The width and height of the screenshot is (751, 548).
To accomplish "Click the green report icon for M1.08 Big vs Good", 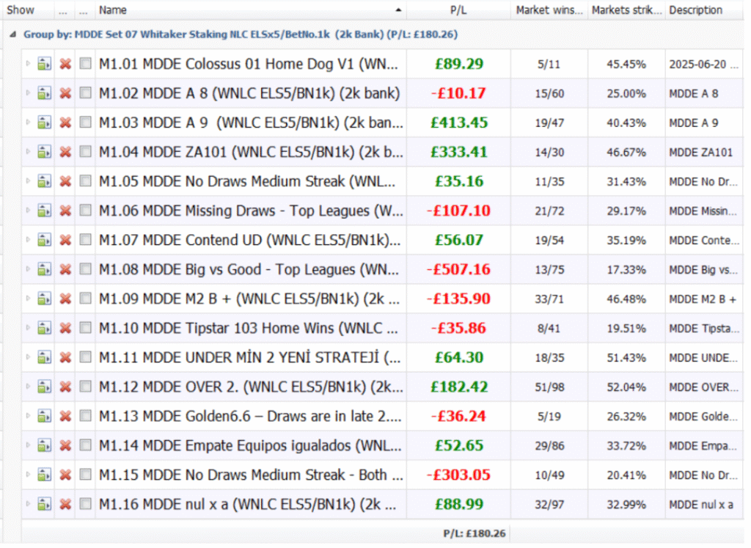I will tap(44, 270).
